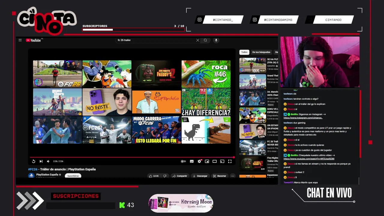Select the 'De tus búsquedas' filter chip
Image resolution: width=384 pixels, height=216 pixels.
coord(261,52)
